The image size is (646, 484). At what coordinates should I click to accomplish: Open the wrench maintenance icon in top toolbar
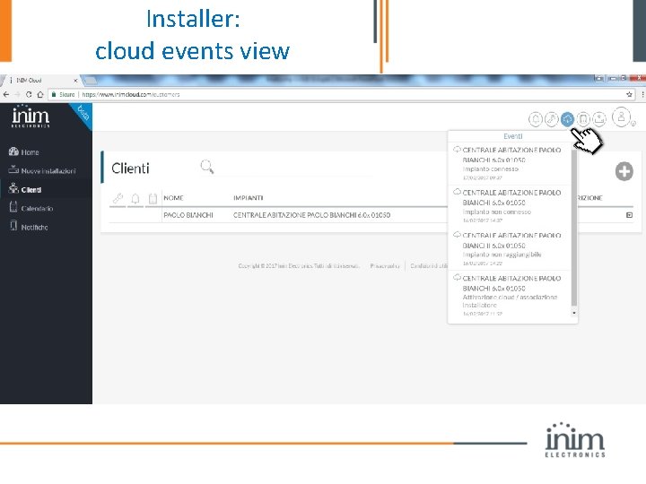pos(551,119)
